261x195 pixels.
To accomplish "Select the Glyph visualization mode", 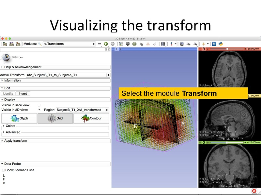I will point(19,119).
